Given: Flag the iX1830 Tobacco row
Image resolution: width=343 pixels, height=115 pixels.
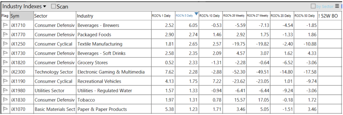Looking at the screenshot, I should point(5,100).
